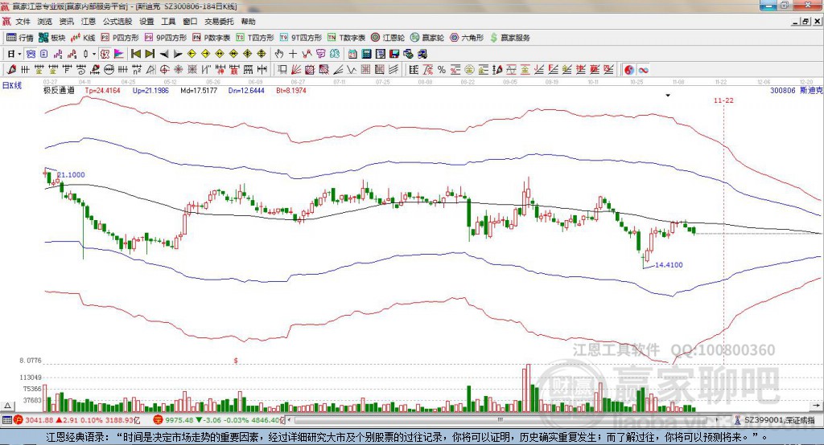The width and height of the screenshot is (824, 445).
Task: Open the 江恩轮 wheel tool
Action: pos(388,38)
